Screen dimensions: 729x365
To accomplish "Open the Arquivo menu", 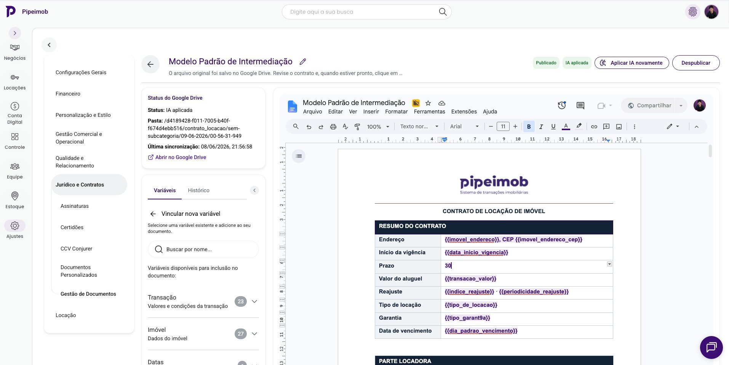I will 312,112.
